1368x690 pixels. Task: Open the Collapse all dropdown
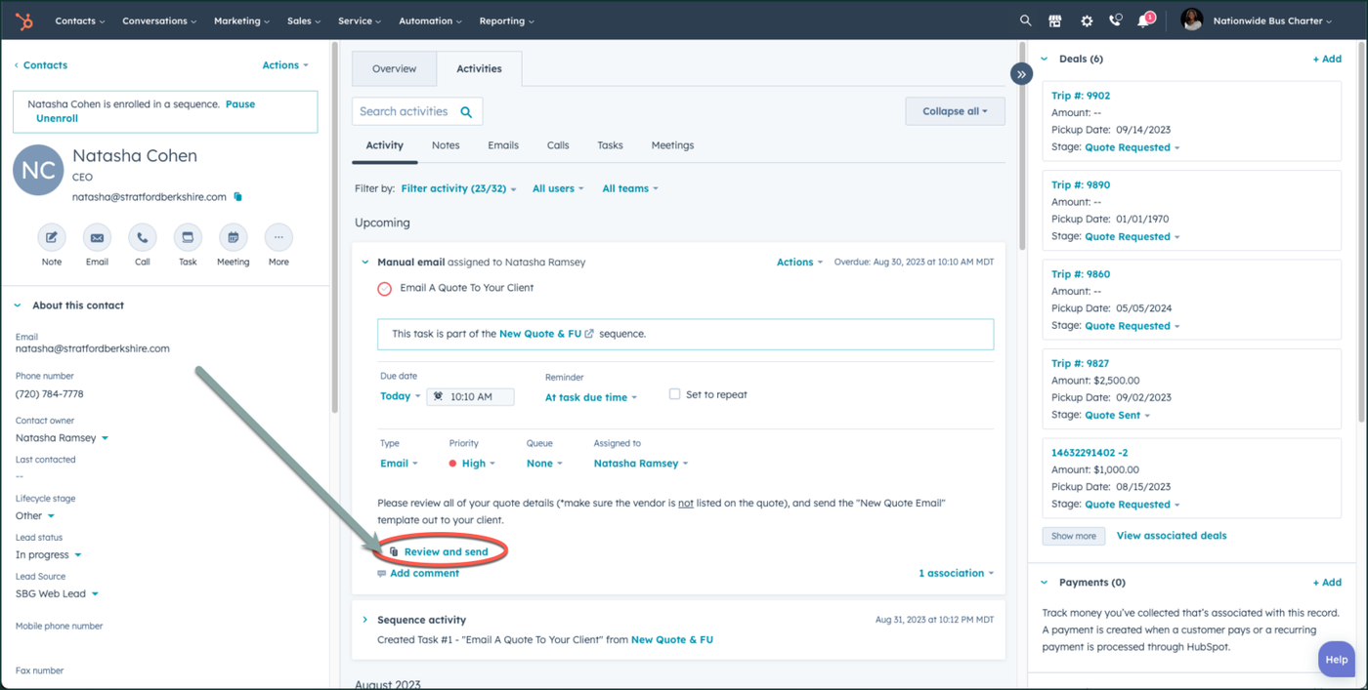tap(955, 111)
